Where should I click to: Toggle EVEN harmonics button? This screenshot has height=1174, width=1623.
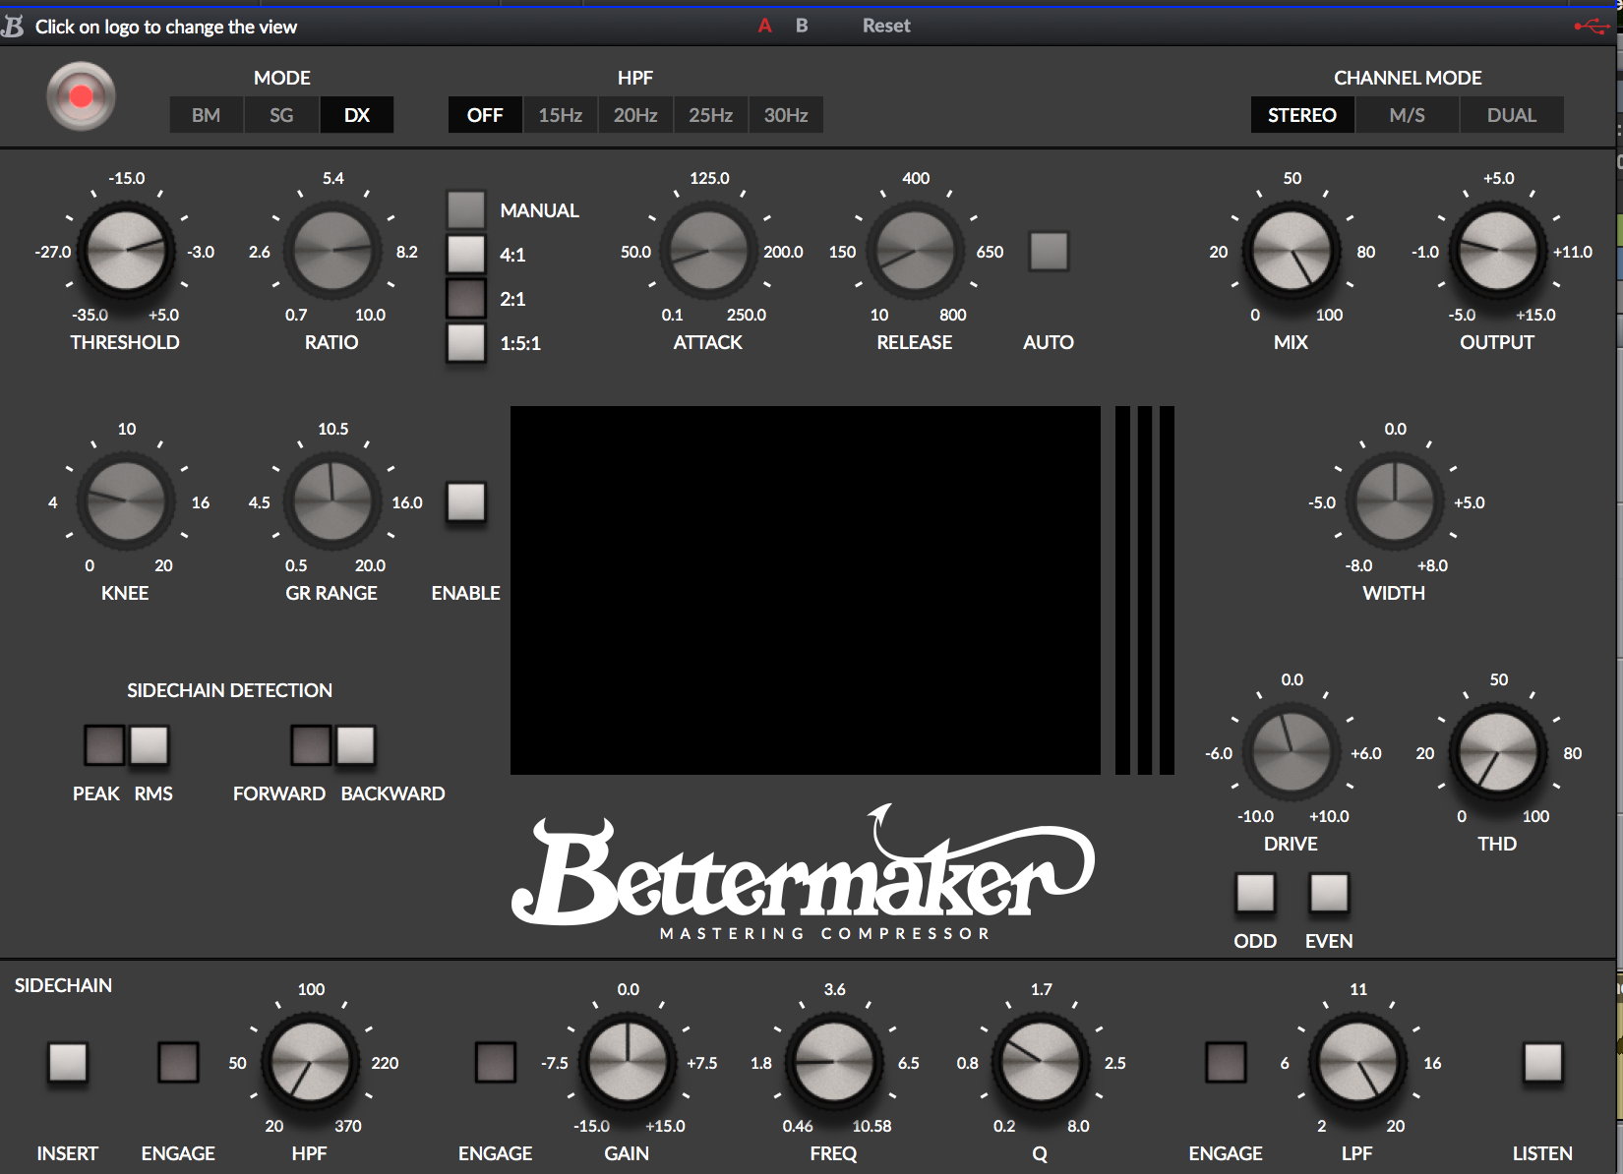(x=1329, y=892)
